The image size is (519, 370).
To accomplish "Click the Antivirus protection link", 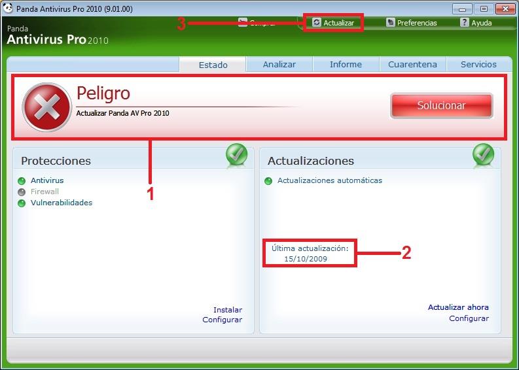I will [47, 180].
